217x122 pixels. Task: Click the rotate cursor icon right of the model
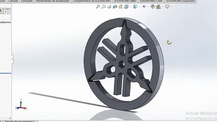coord(169,42)
